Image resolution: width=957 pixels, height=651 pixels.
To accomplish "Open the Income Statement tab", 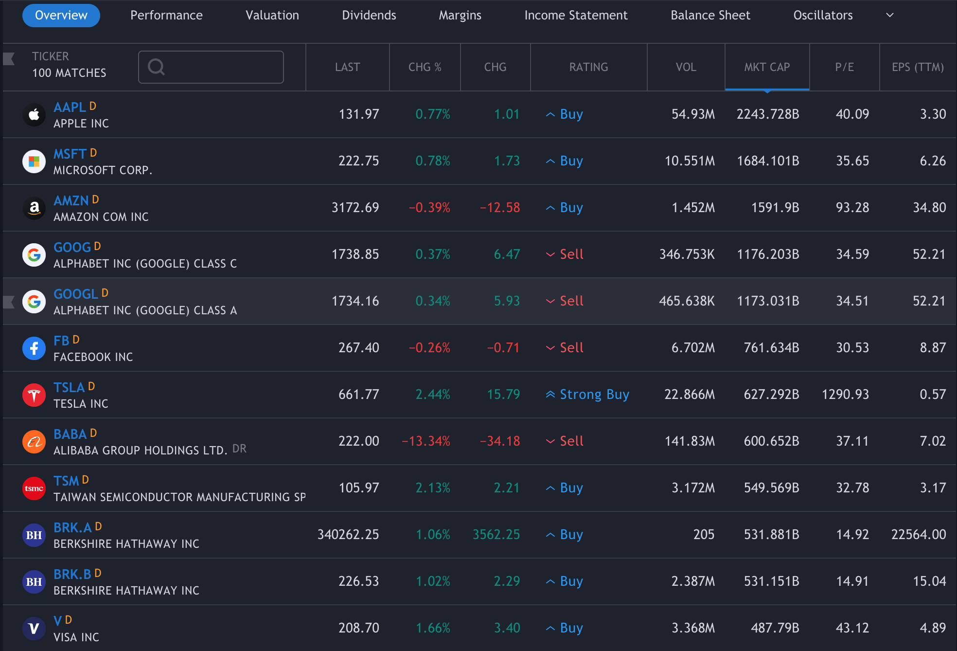I will (x=576, y=15).
